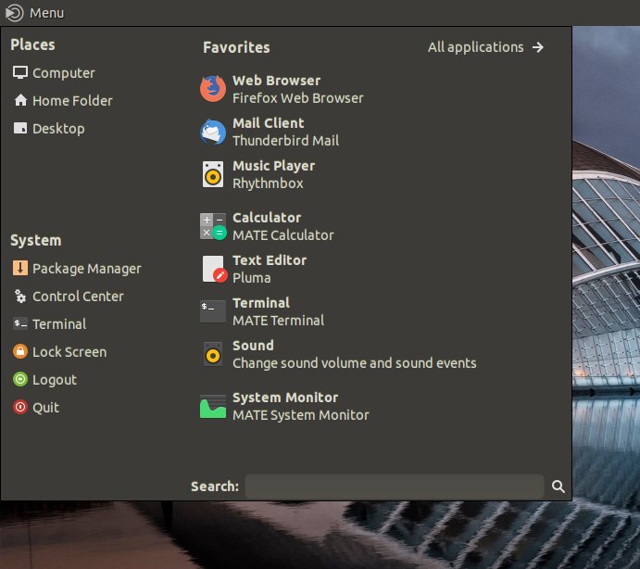Show All applications view
640x569 pixels.
click(x=485, y=47)
